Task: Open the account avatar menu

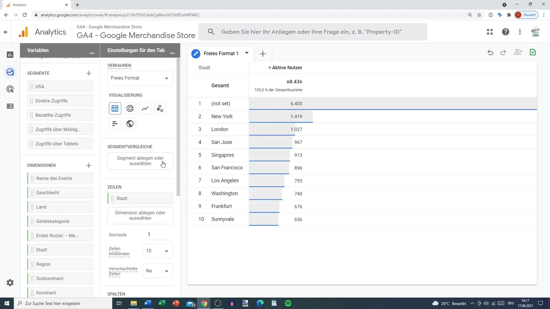Action: click(x=535, y=32)
